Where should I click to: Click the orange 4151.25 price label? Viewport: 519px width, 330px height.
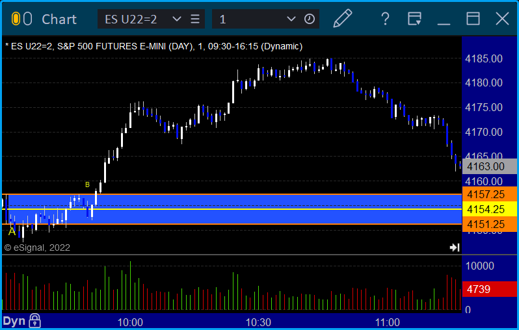tap(490, 224)
